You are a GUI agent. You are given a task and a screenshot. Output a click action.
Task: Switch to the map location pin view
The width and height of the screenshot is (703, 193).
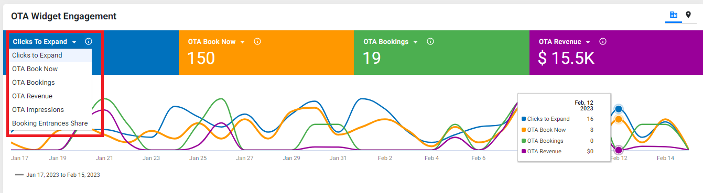[x=688, y=15]
